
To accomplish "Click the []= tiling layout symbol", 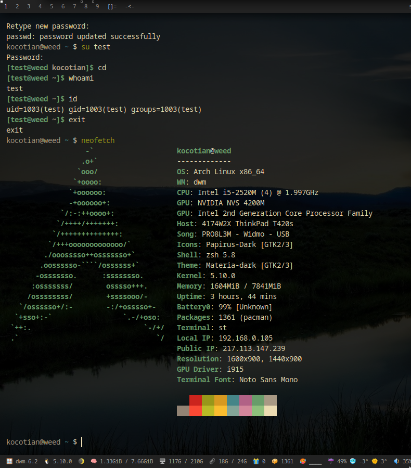I will [112, 6].
